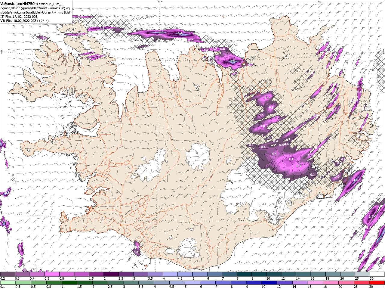Click the 'VT: Fös. 18.02.2022 02Z' valid time line
The height and width of the screenshot is (289, 385).
click(18, 21)
